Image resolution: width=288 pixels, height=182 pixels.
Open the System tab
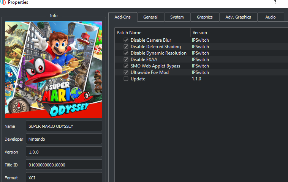click(x=177, y=17)
